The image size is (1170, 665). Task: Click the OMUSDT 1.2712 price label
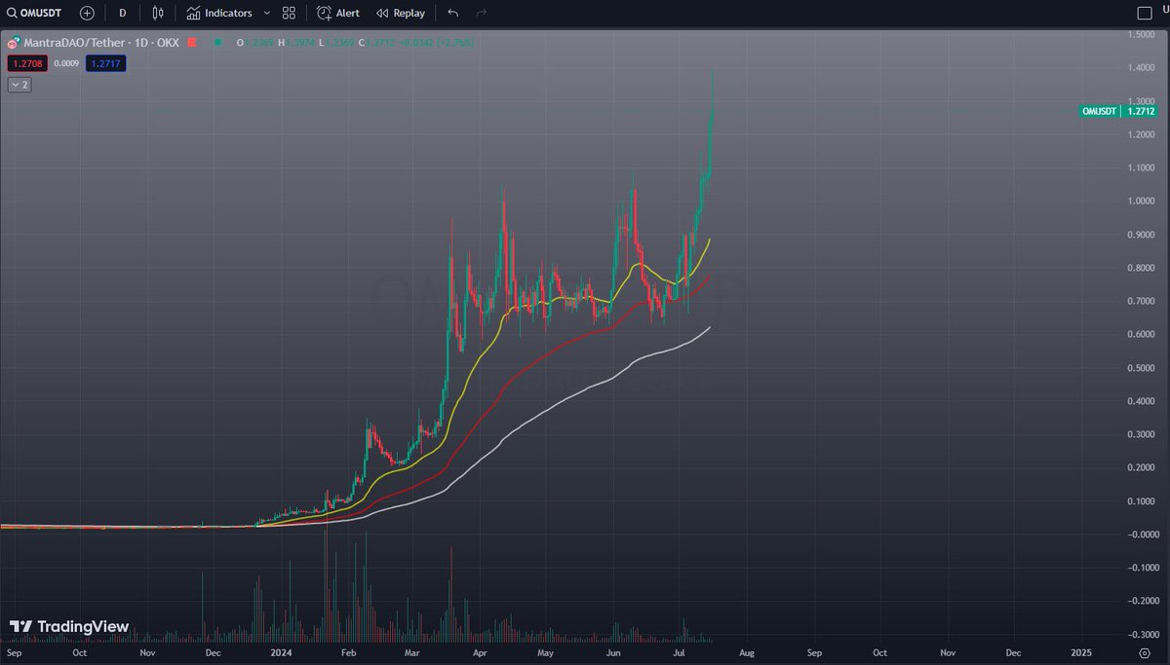click(x=1117, y=111)
